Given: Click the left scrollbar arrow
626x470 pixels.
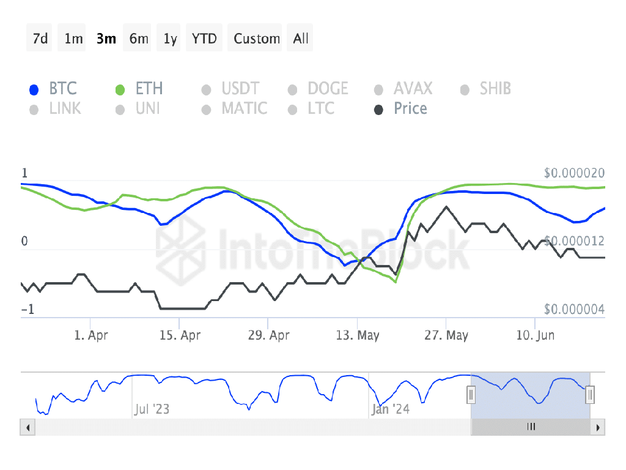Looking at the screenshot, I should [x=26, y=427].
